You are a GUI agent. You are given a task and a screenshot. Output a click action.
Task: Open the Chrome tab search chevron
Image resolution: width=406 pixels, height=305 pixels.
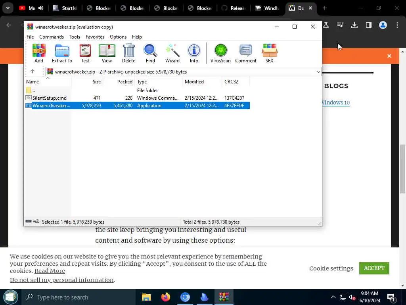[8, 8]
